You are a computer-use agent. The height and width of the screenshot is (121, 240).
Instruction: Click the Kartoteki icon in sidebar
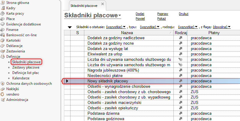3,40
